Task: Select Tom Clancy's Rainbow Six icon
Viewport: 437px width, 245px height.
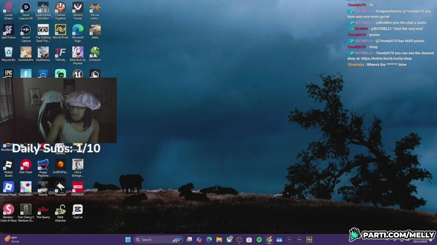Action: (26, 213)
